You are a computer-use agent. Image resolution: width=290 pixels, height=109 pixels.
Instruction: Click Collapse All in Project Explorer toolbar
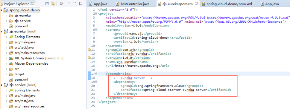47,4
